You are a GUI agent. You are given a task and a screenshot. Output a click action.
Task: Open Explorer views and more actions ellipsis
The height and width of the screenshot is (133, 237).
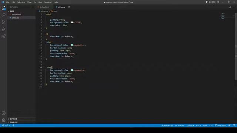tap(32, 7)
